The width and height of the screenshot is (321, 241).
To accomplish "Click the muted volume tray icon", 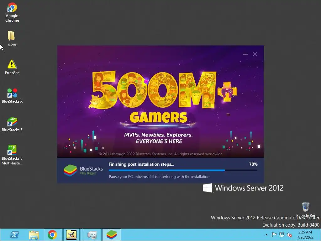I will 289,235.
